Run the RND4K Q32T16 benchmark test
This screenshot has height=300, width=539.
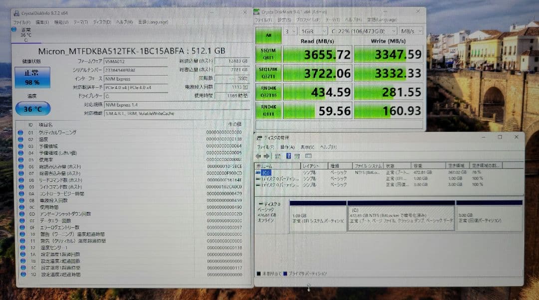coord(268,91)
